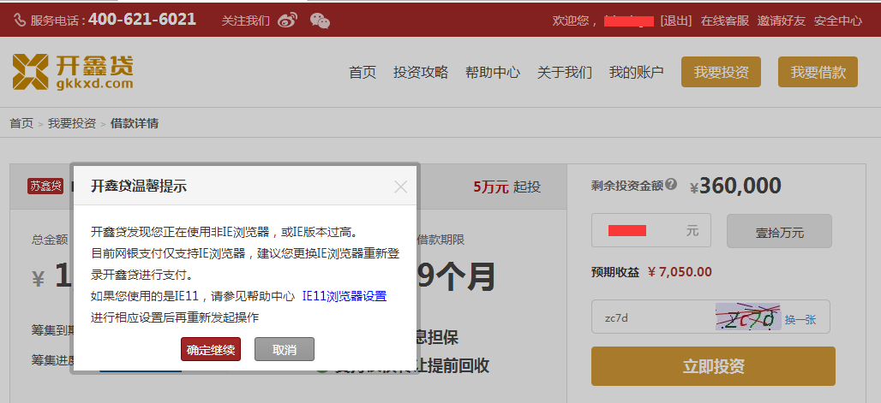Click the 我要借款 gold button

click(x=818, y=73)
